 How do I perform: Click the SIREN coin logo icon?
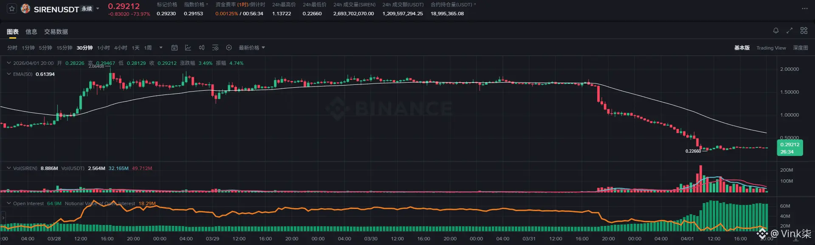(x=25, y=9)
